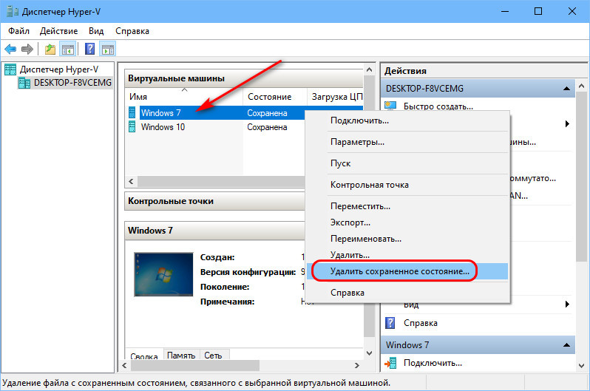
Task: Select Подключить in the context menu
Action: click(x=359, y=120)
